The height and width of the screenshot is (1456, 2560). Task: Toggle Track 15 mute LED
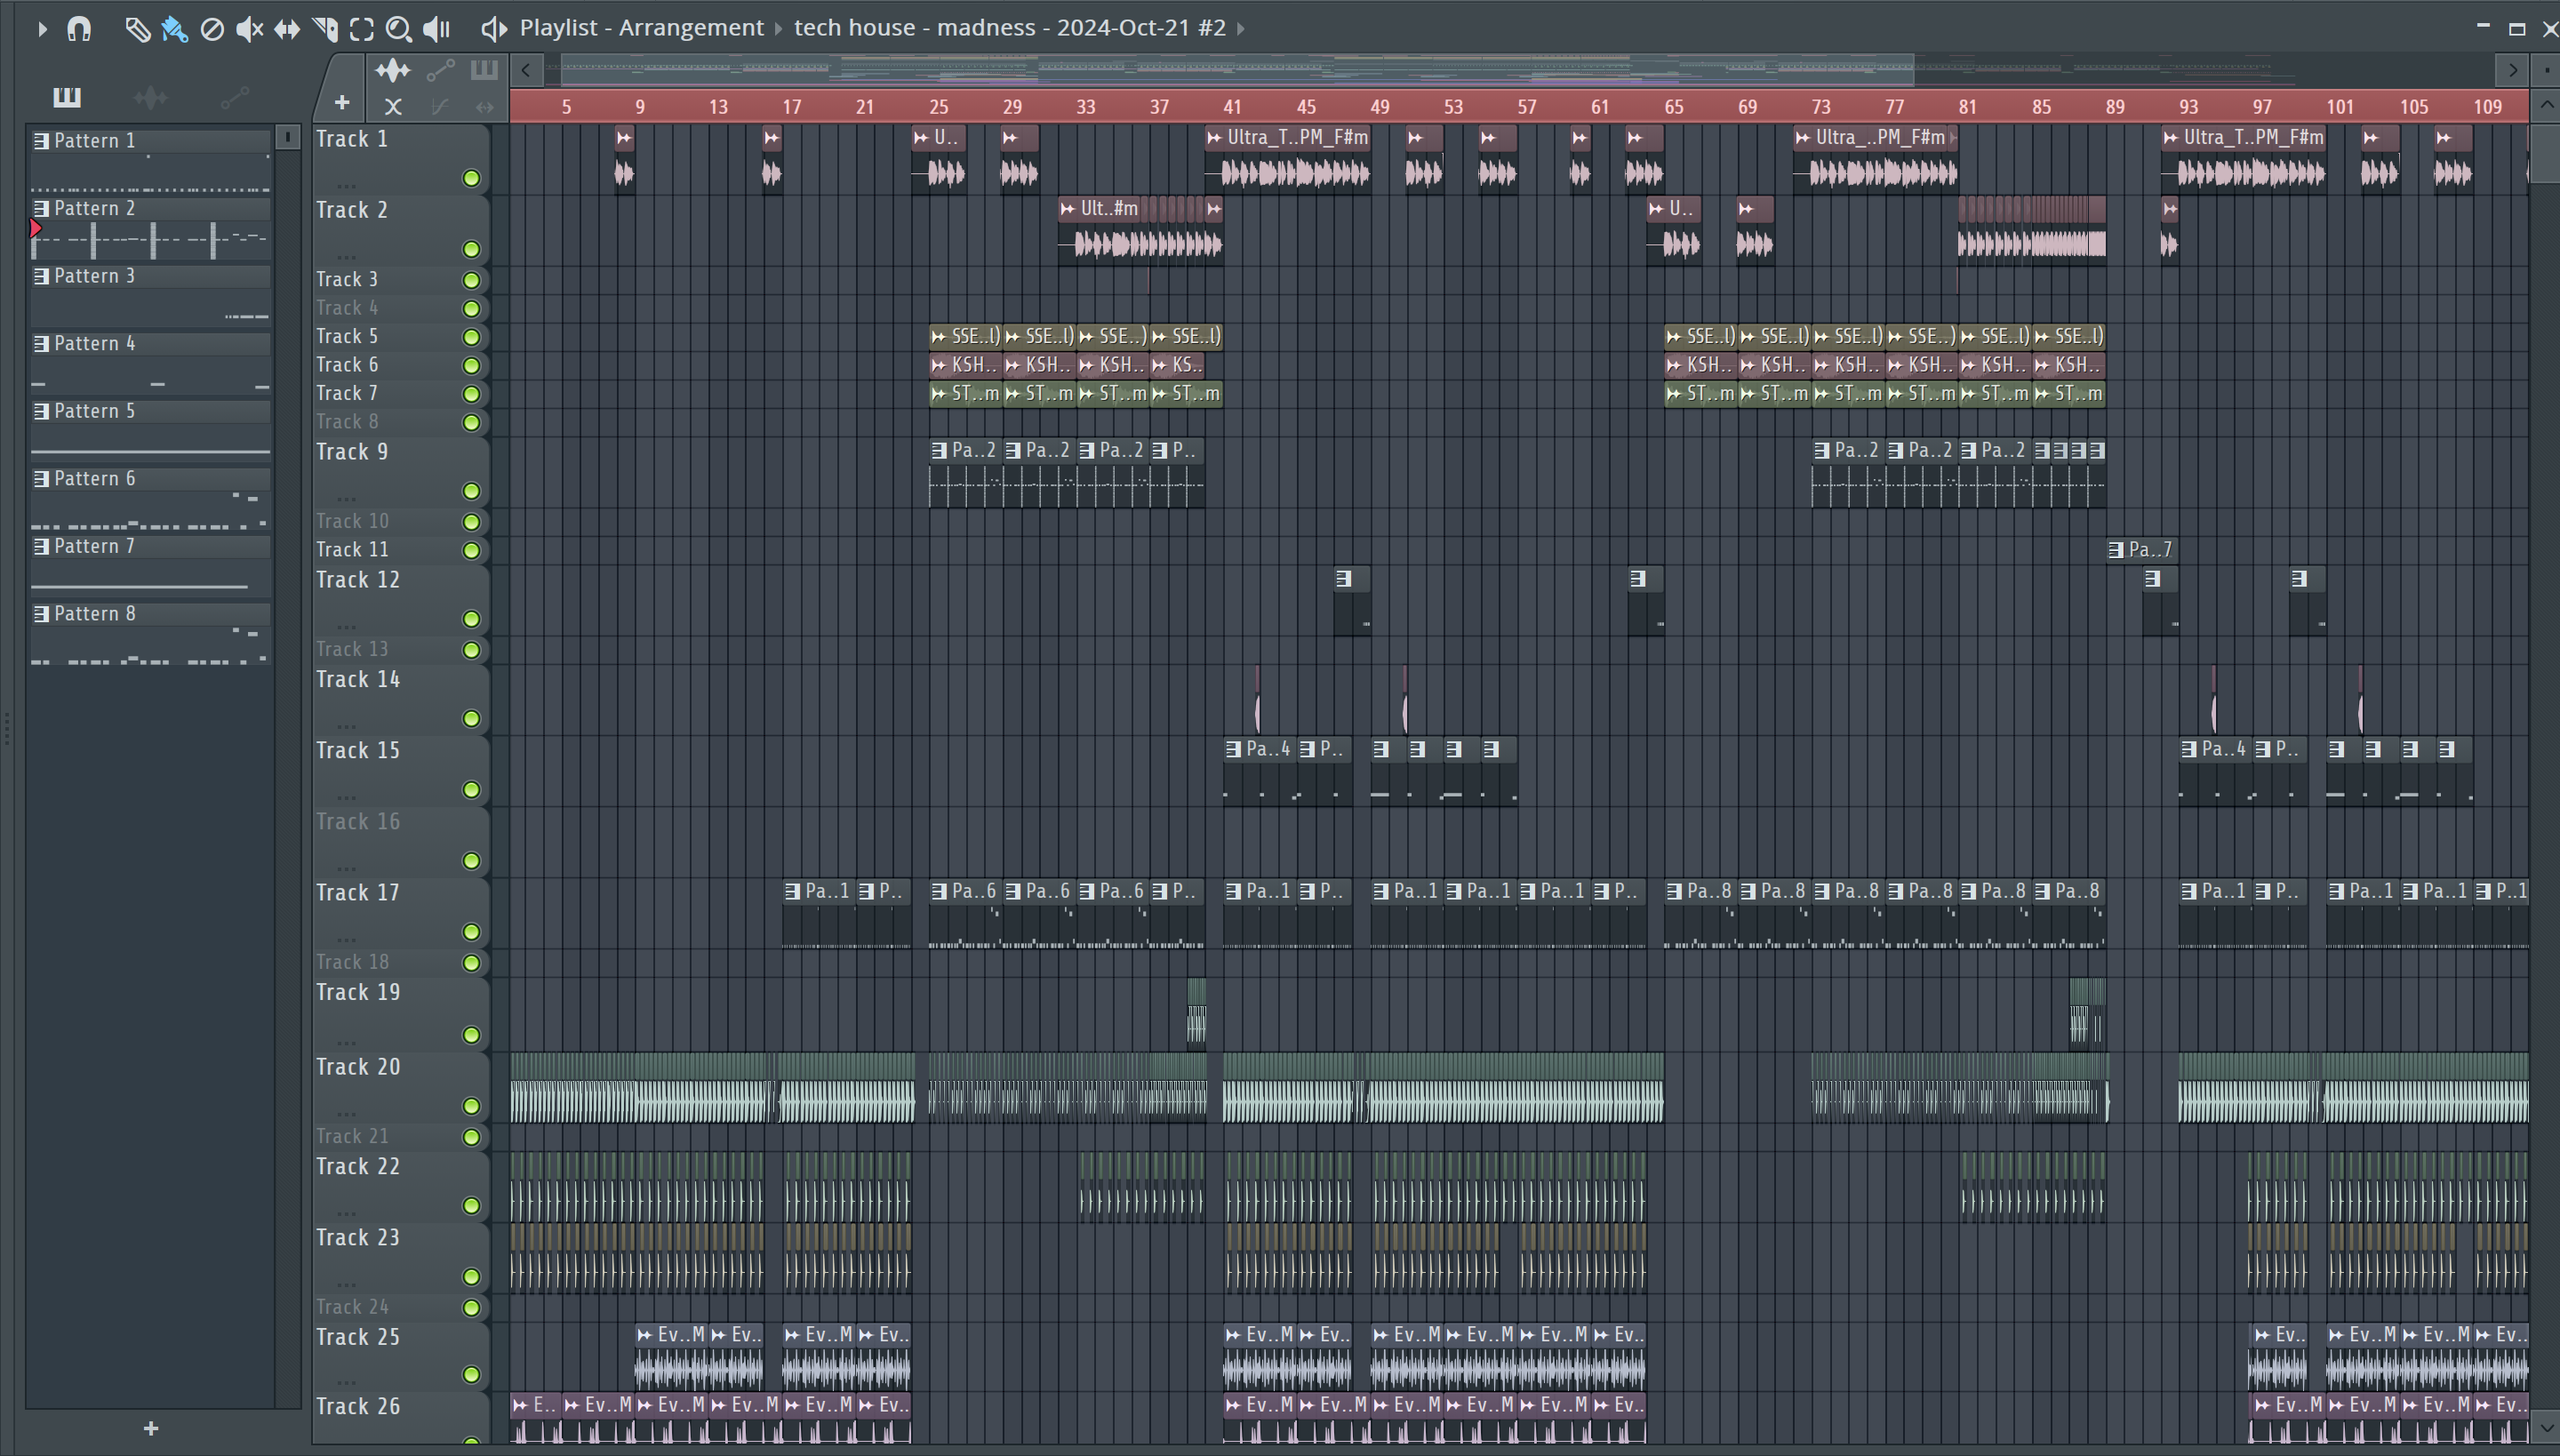471,790
